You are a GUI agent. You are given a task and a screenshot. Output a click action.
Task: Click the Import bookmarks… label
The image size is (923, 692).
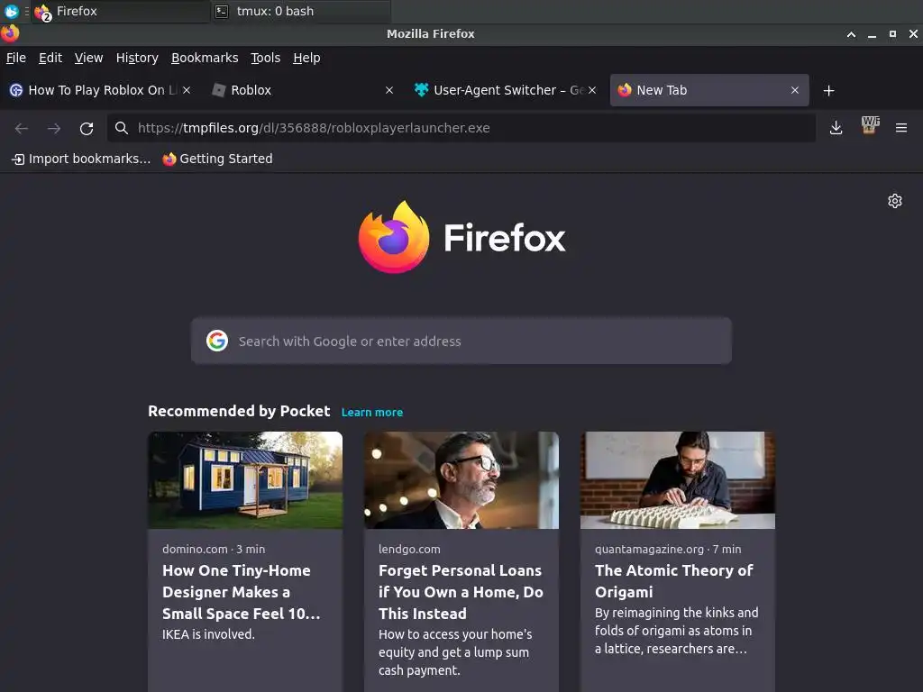[x=89, y=159]
